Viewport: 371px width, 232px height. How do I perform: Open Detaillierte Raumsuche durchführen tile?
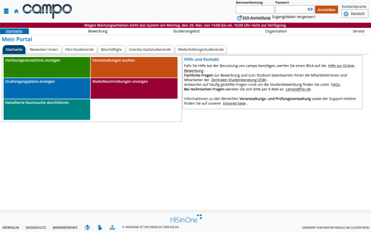(47, 110)
